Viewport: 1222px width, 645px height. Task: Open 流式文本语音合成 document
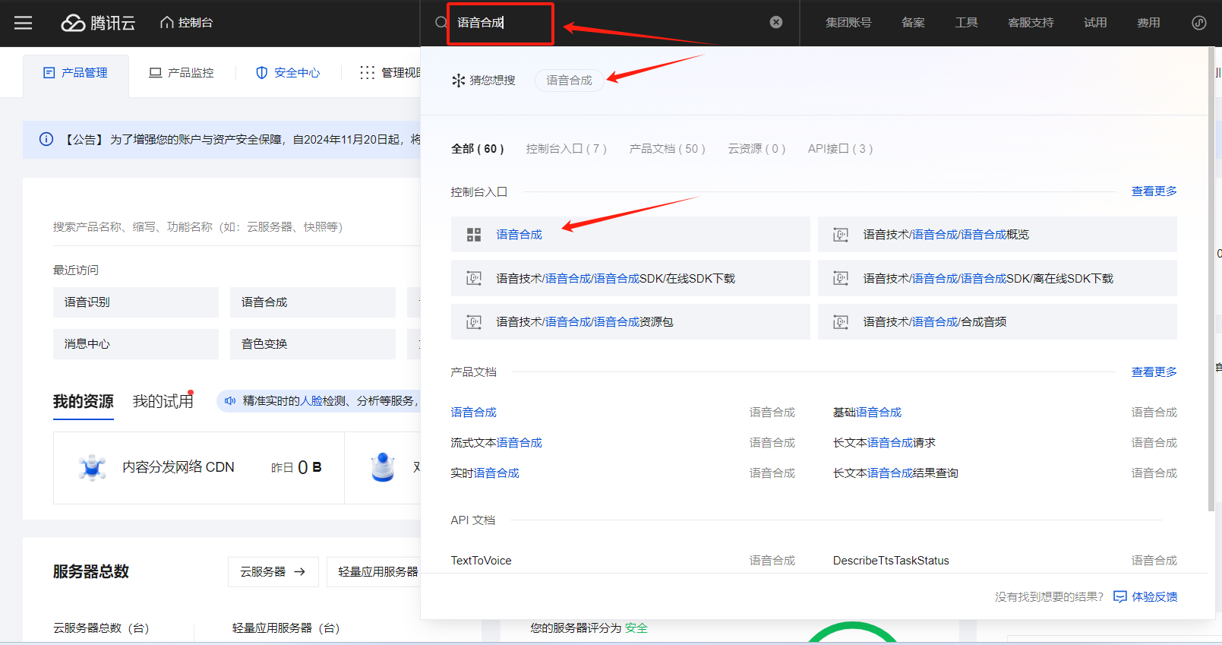pyautogui.click(x=496, y=443)
